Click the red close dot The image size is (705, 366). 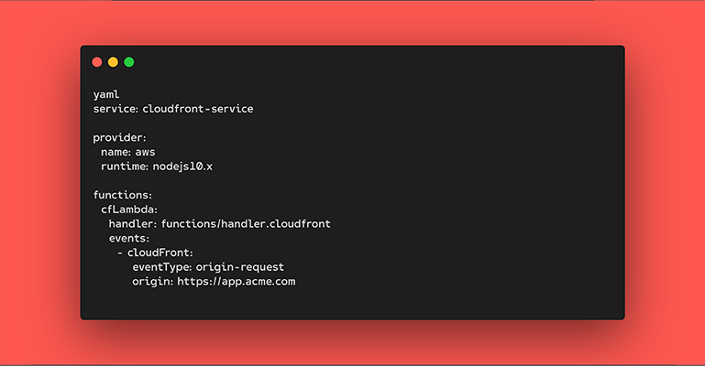coord(97,62)
